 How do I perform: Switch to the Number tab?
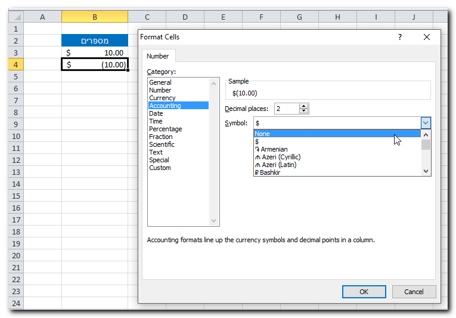coord(158,56)
